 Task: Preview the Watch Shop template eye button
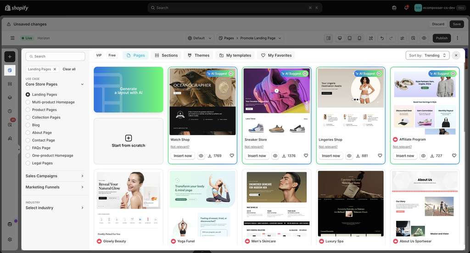(201, 156)
